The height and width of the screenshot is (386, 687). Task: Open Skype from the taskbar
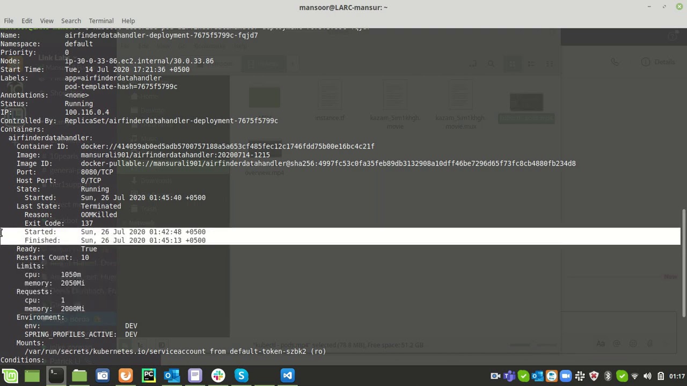coord(241,376)
